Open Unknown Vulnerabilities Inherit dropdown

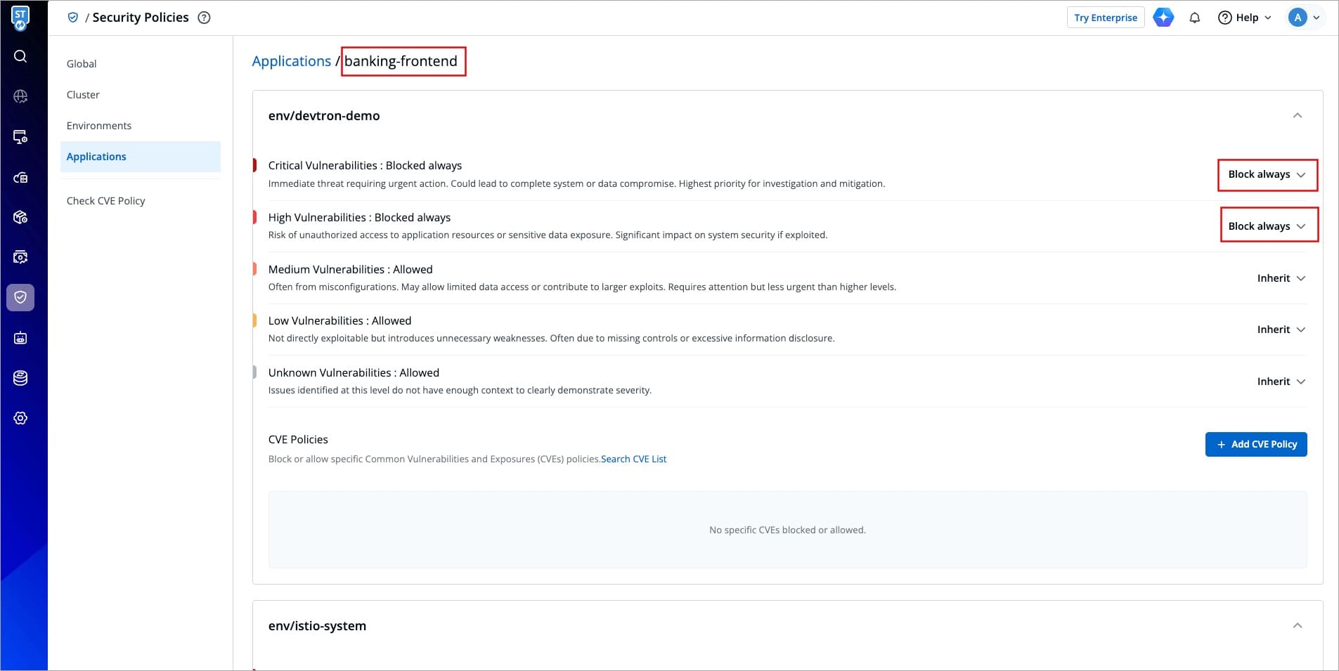(1281, 382)
